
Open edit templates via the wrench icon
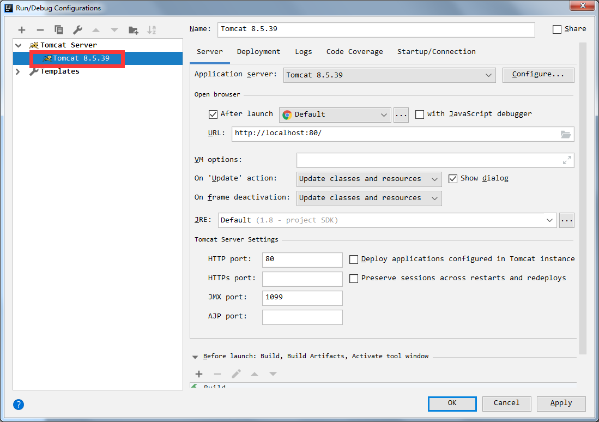[x=77, y=30]
